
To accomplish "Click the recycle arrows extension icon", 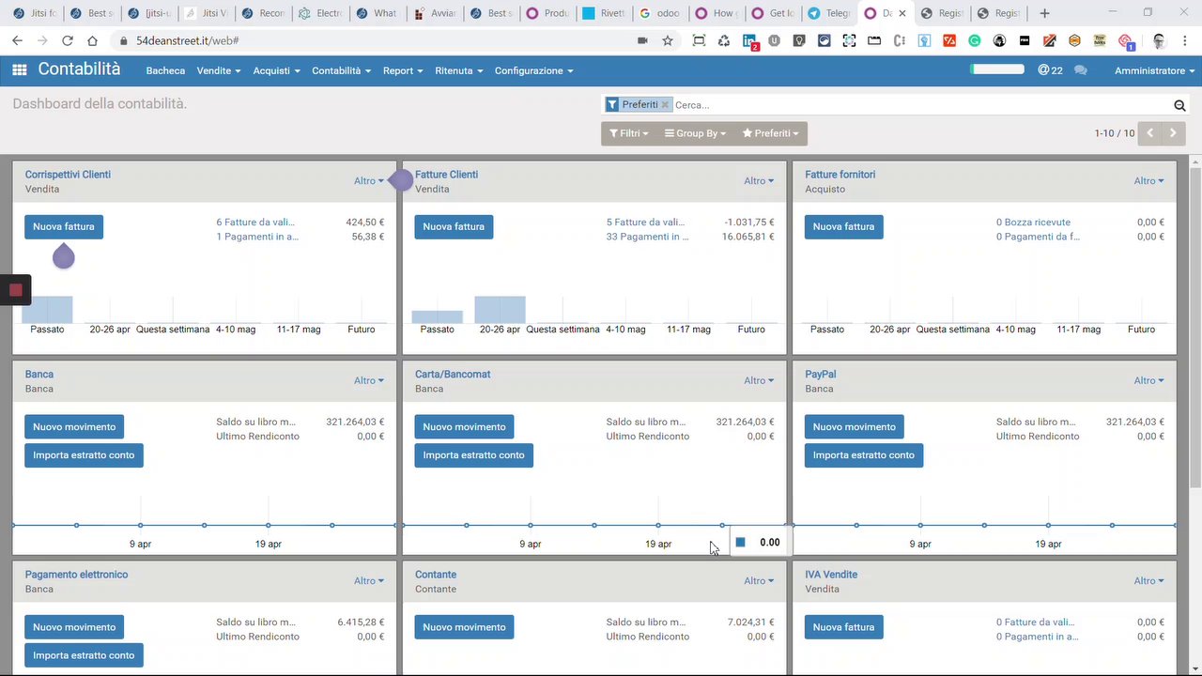I will point(724,41).
